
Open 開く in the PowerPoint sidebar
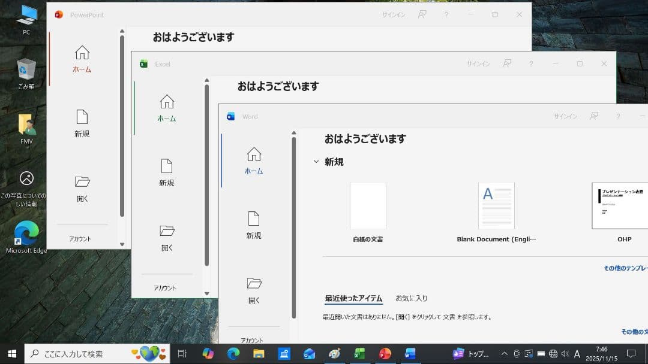(x=82, y=181)
